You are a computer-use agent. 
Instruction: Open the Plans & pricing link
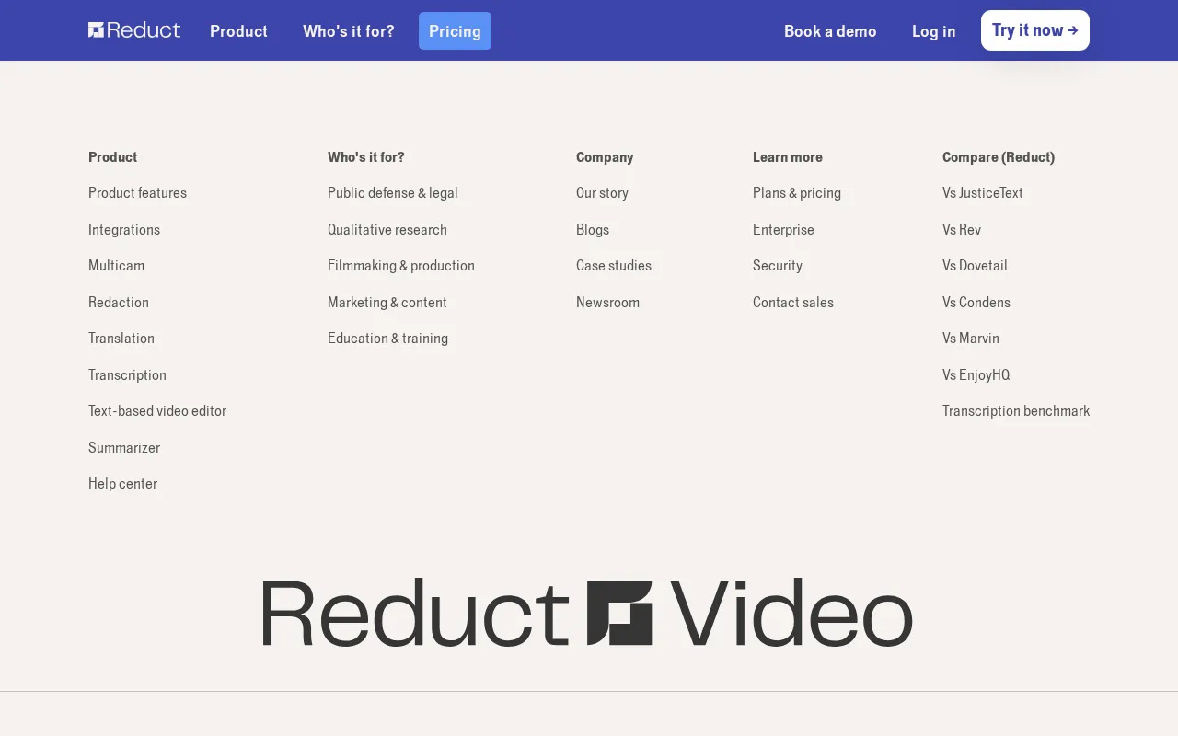(797, 193)
